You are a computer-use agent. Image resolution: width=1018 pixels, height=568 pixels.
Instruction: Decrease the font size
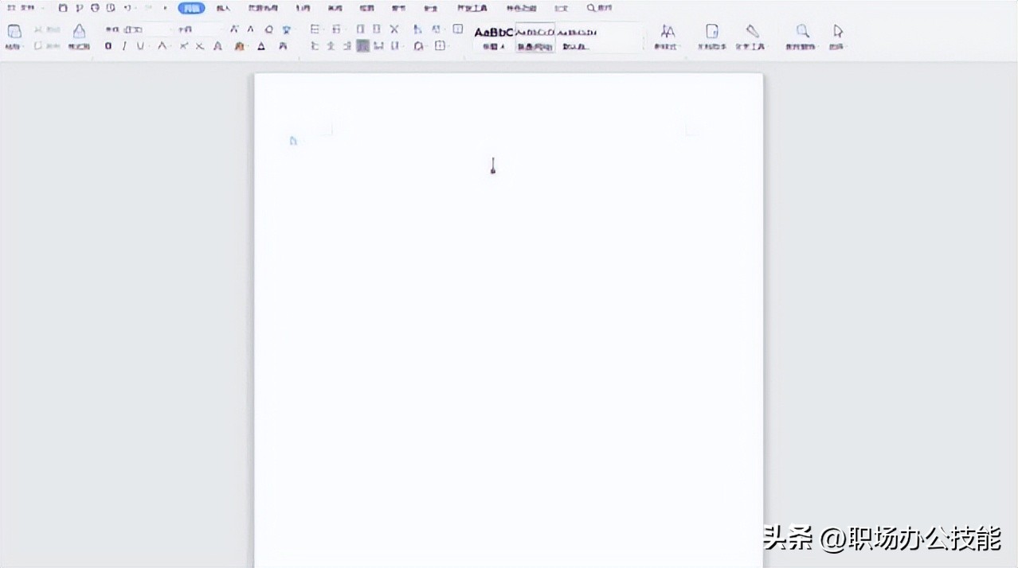(x=250, y=29)
